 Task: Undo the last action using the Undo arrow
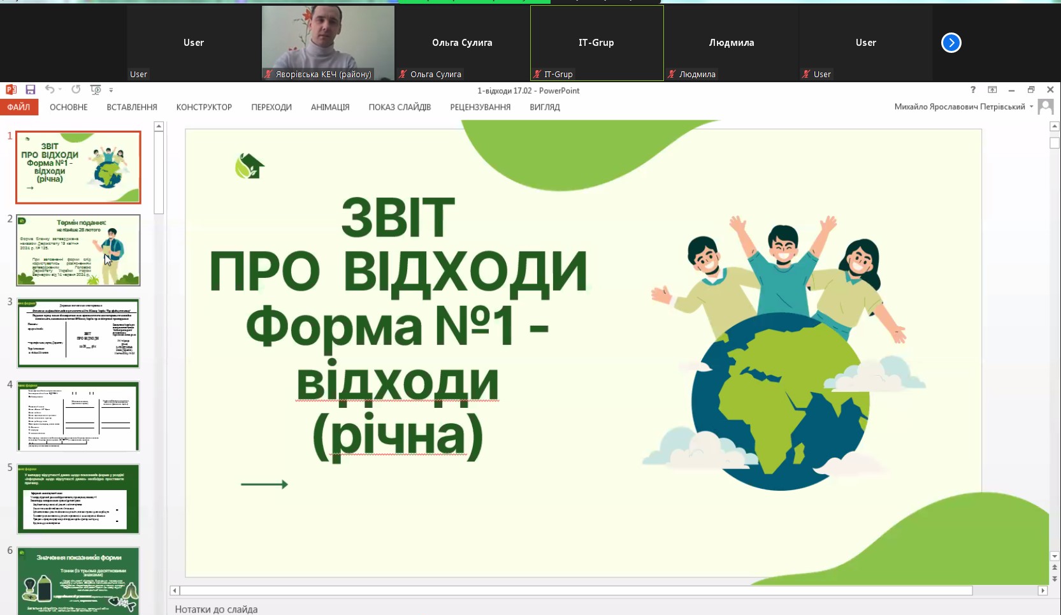click(49, 90)
